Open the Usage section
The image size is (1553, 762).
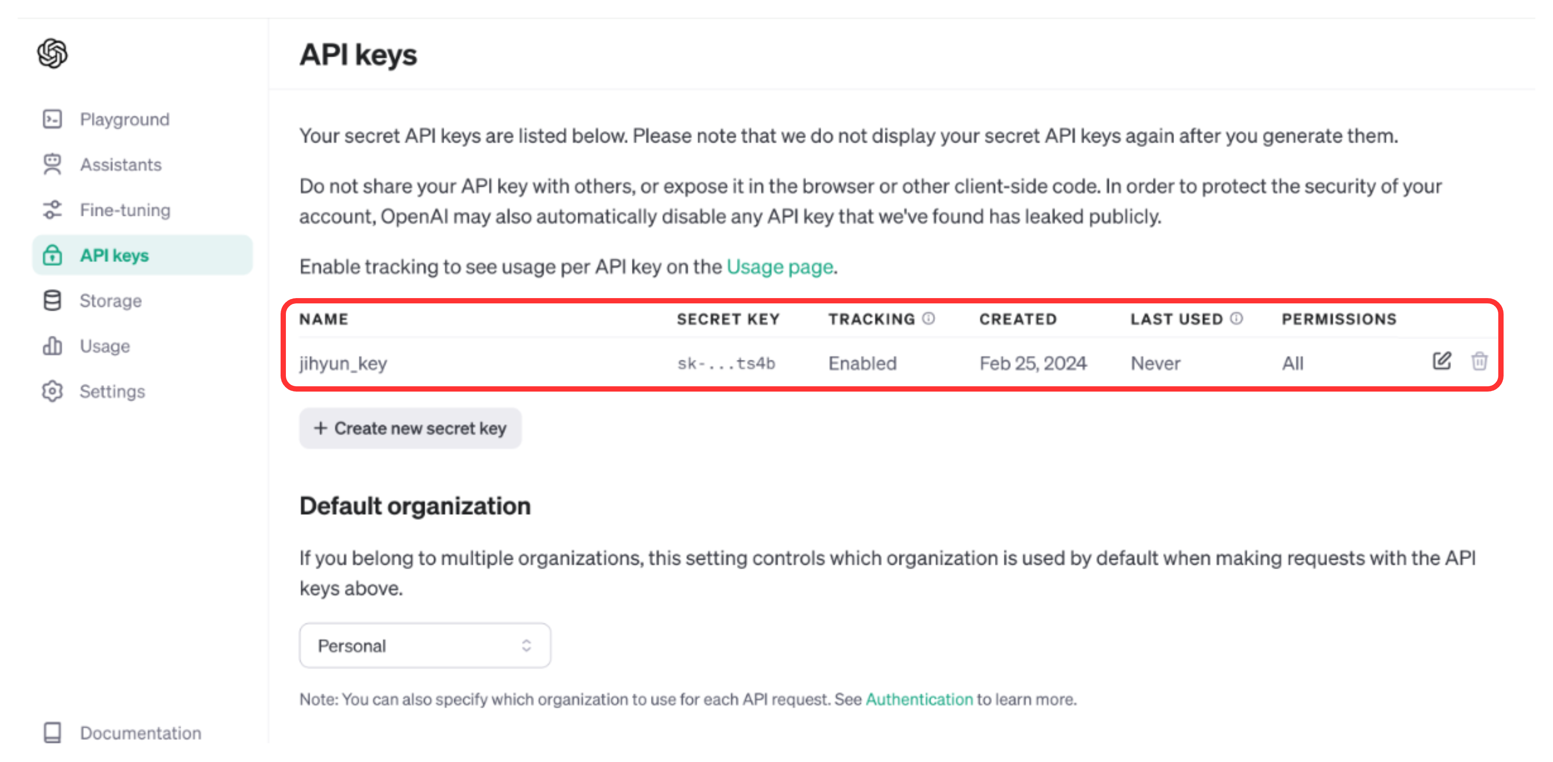coord(105,346)
